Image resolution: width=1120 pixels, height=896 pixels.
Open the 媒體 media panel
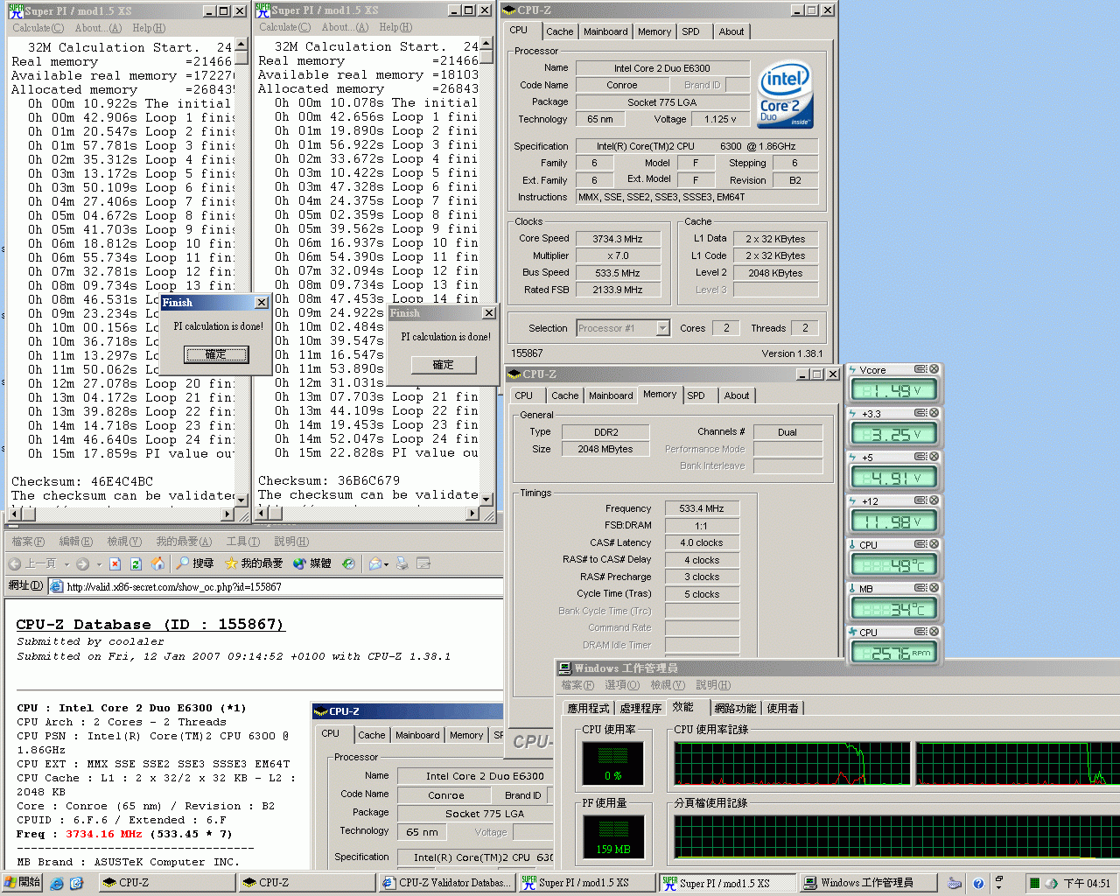click(312, 563)
